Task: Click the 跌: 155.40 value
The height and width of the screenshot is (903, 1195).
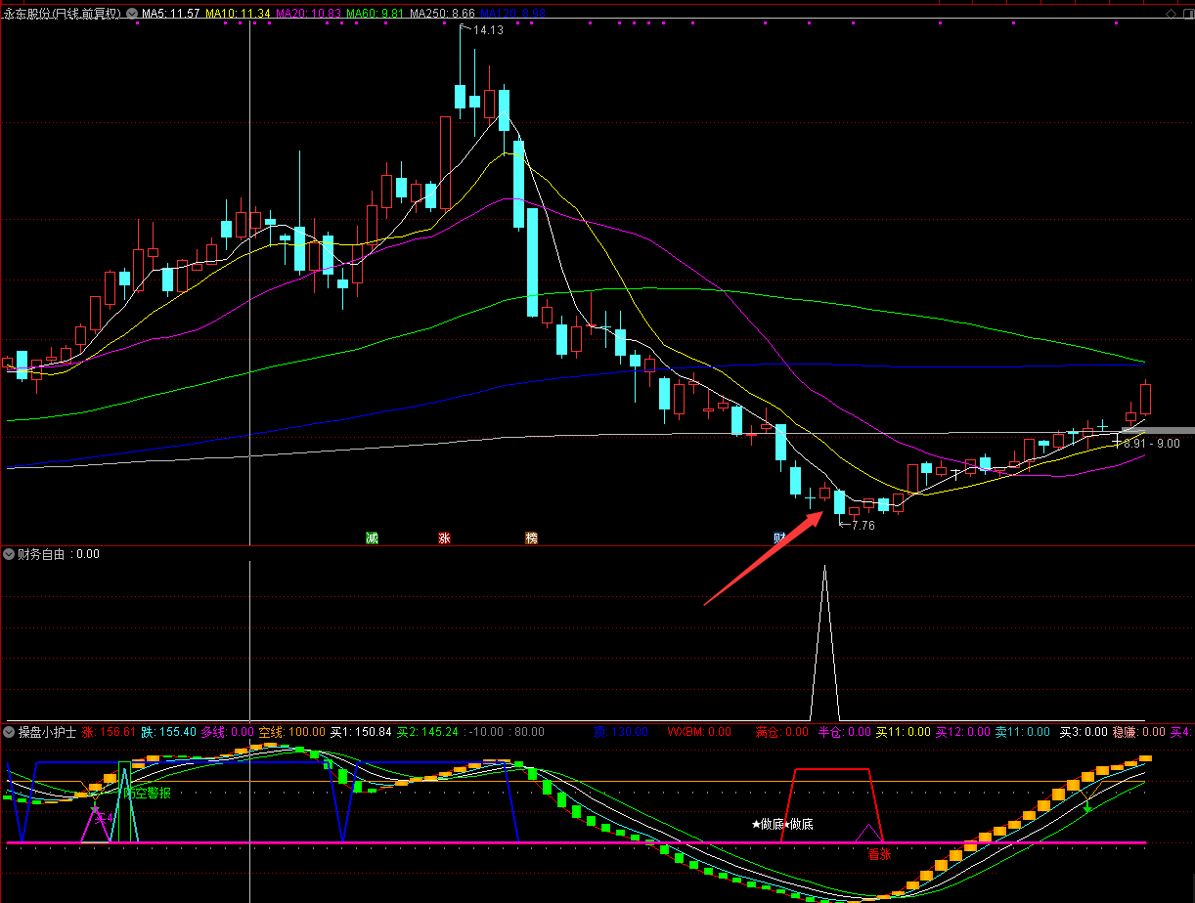Action: [x=169, y=732]
